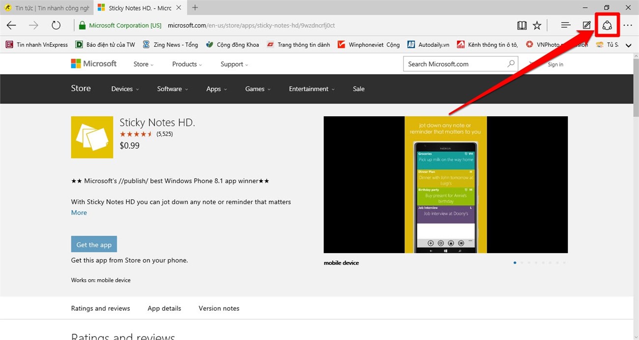Refresh the current page
The image size is (639, 340).
[56, 26]
